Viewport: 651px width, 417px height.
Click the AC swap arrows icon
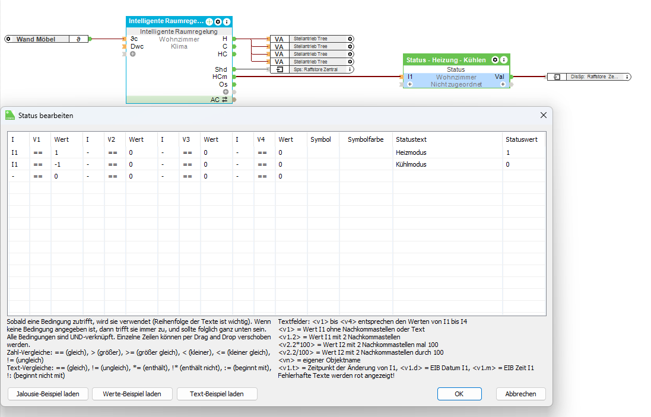tap(224, 100)
